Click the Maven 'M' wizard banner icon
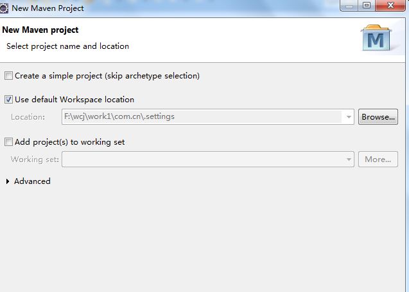Screen dimensions: 409x292 pos(376,38)
